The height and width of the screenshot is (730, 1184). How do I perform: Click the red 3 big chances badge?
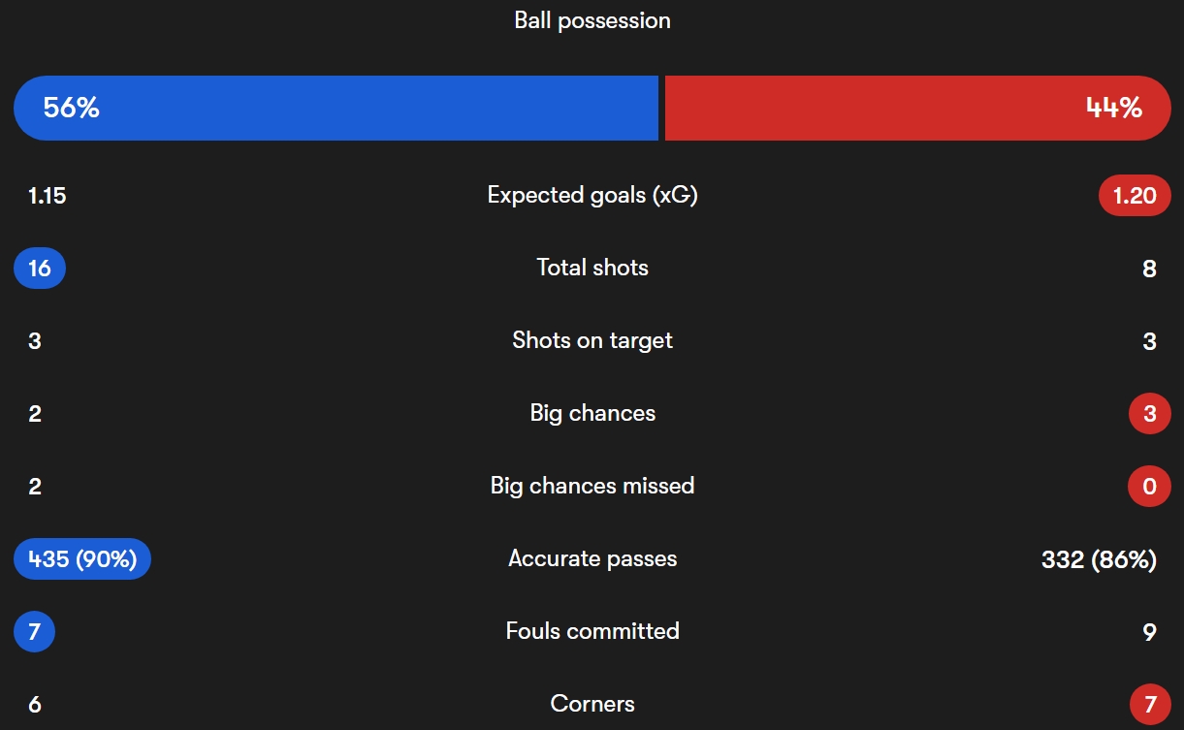coord(1149,414)
